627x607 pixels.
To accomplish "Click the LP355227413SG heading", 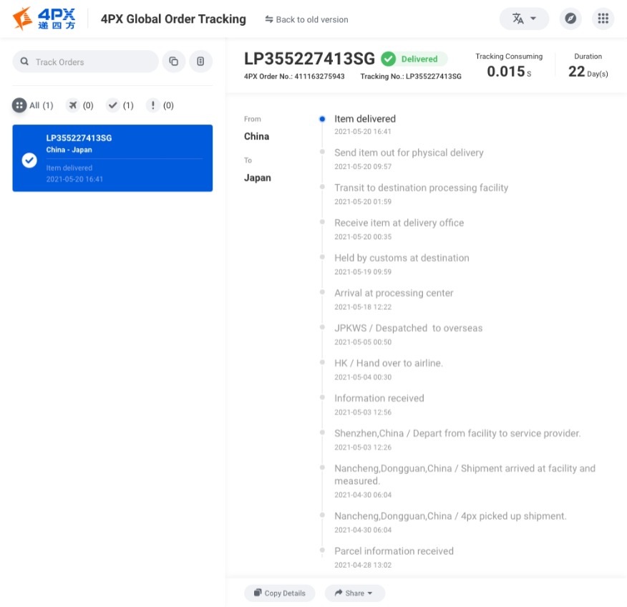I will pyautogui.click(x=309, y=59).
